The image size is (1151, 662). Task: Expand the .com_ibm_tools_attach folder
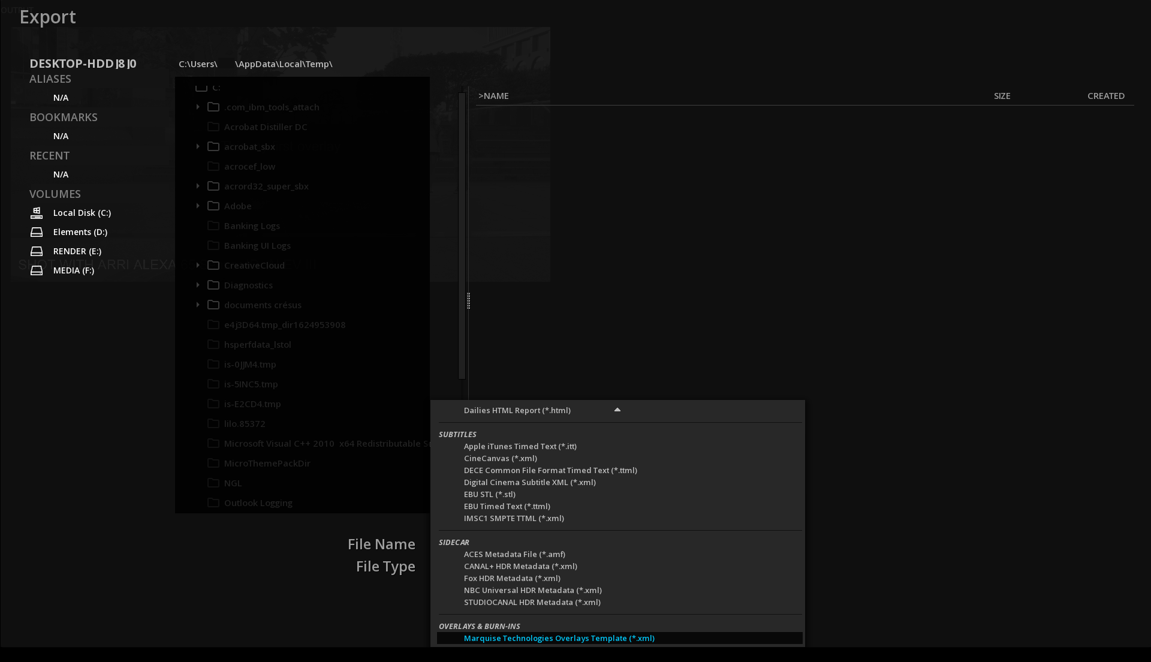click(198, 107)
